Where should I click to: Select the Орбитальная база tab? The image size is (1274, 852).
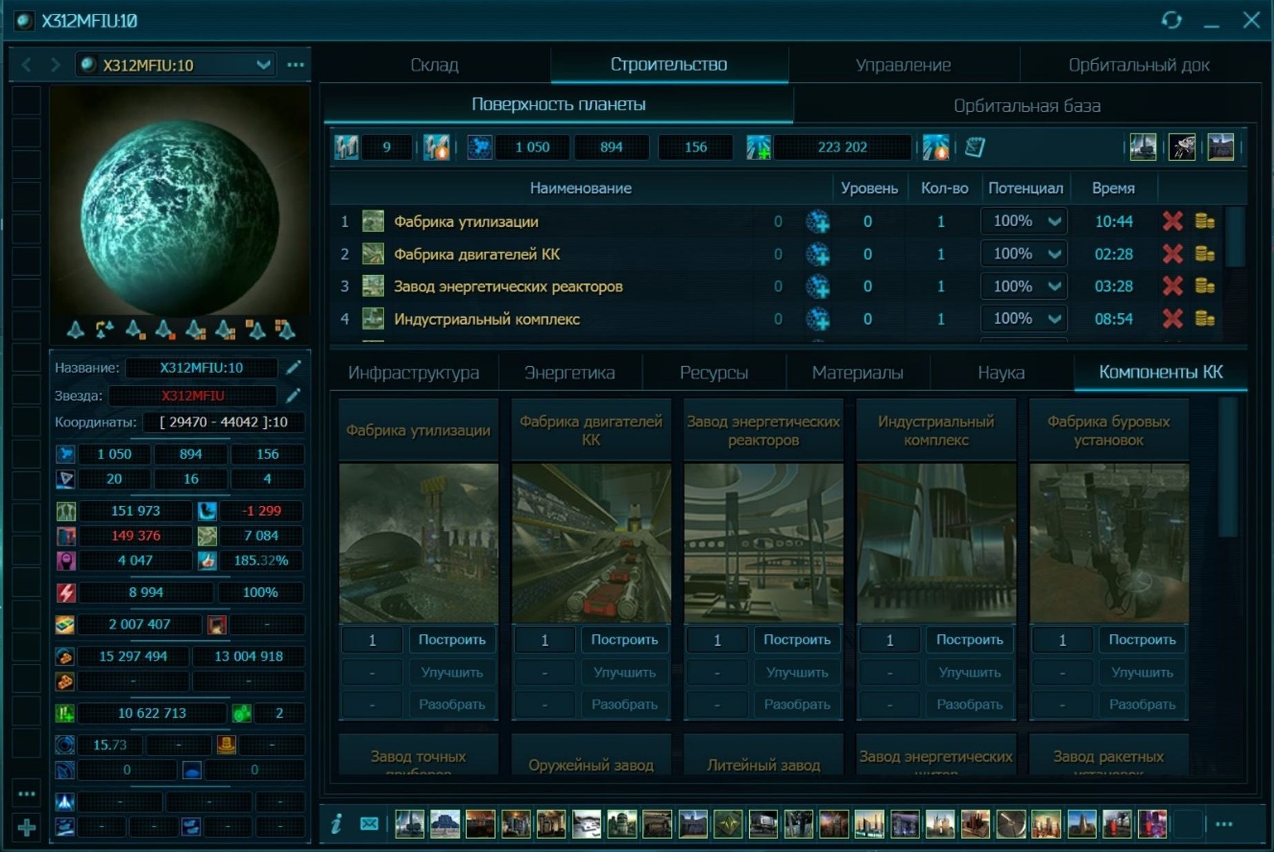[x=1026, y=105]
